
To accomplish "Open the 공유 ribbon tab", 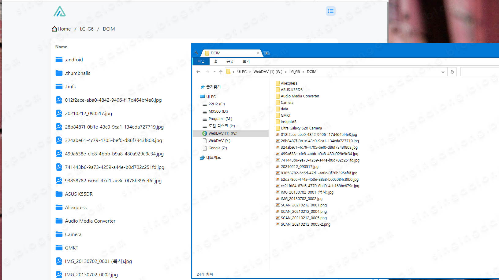I will tap(230, 61).
